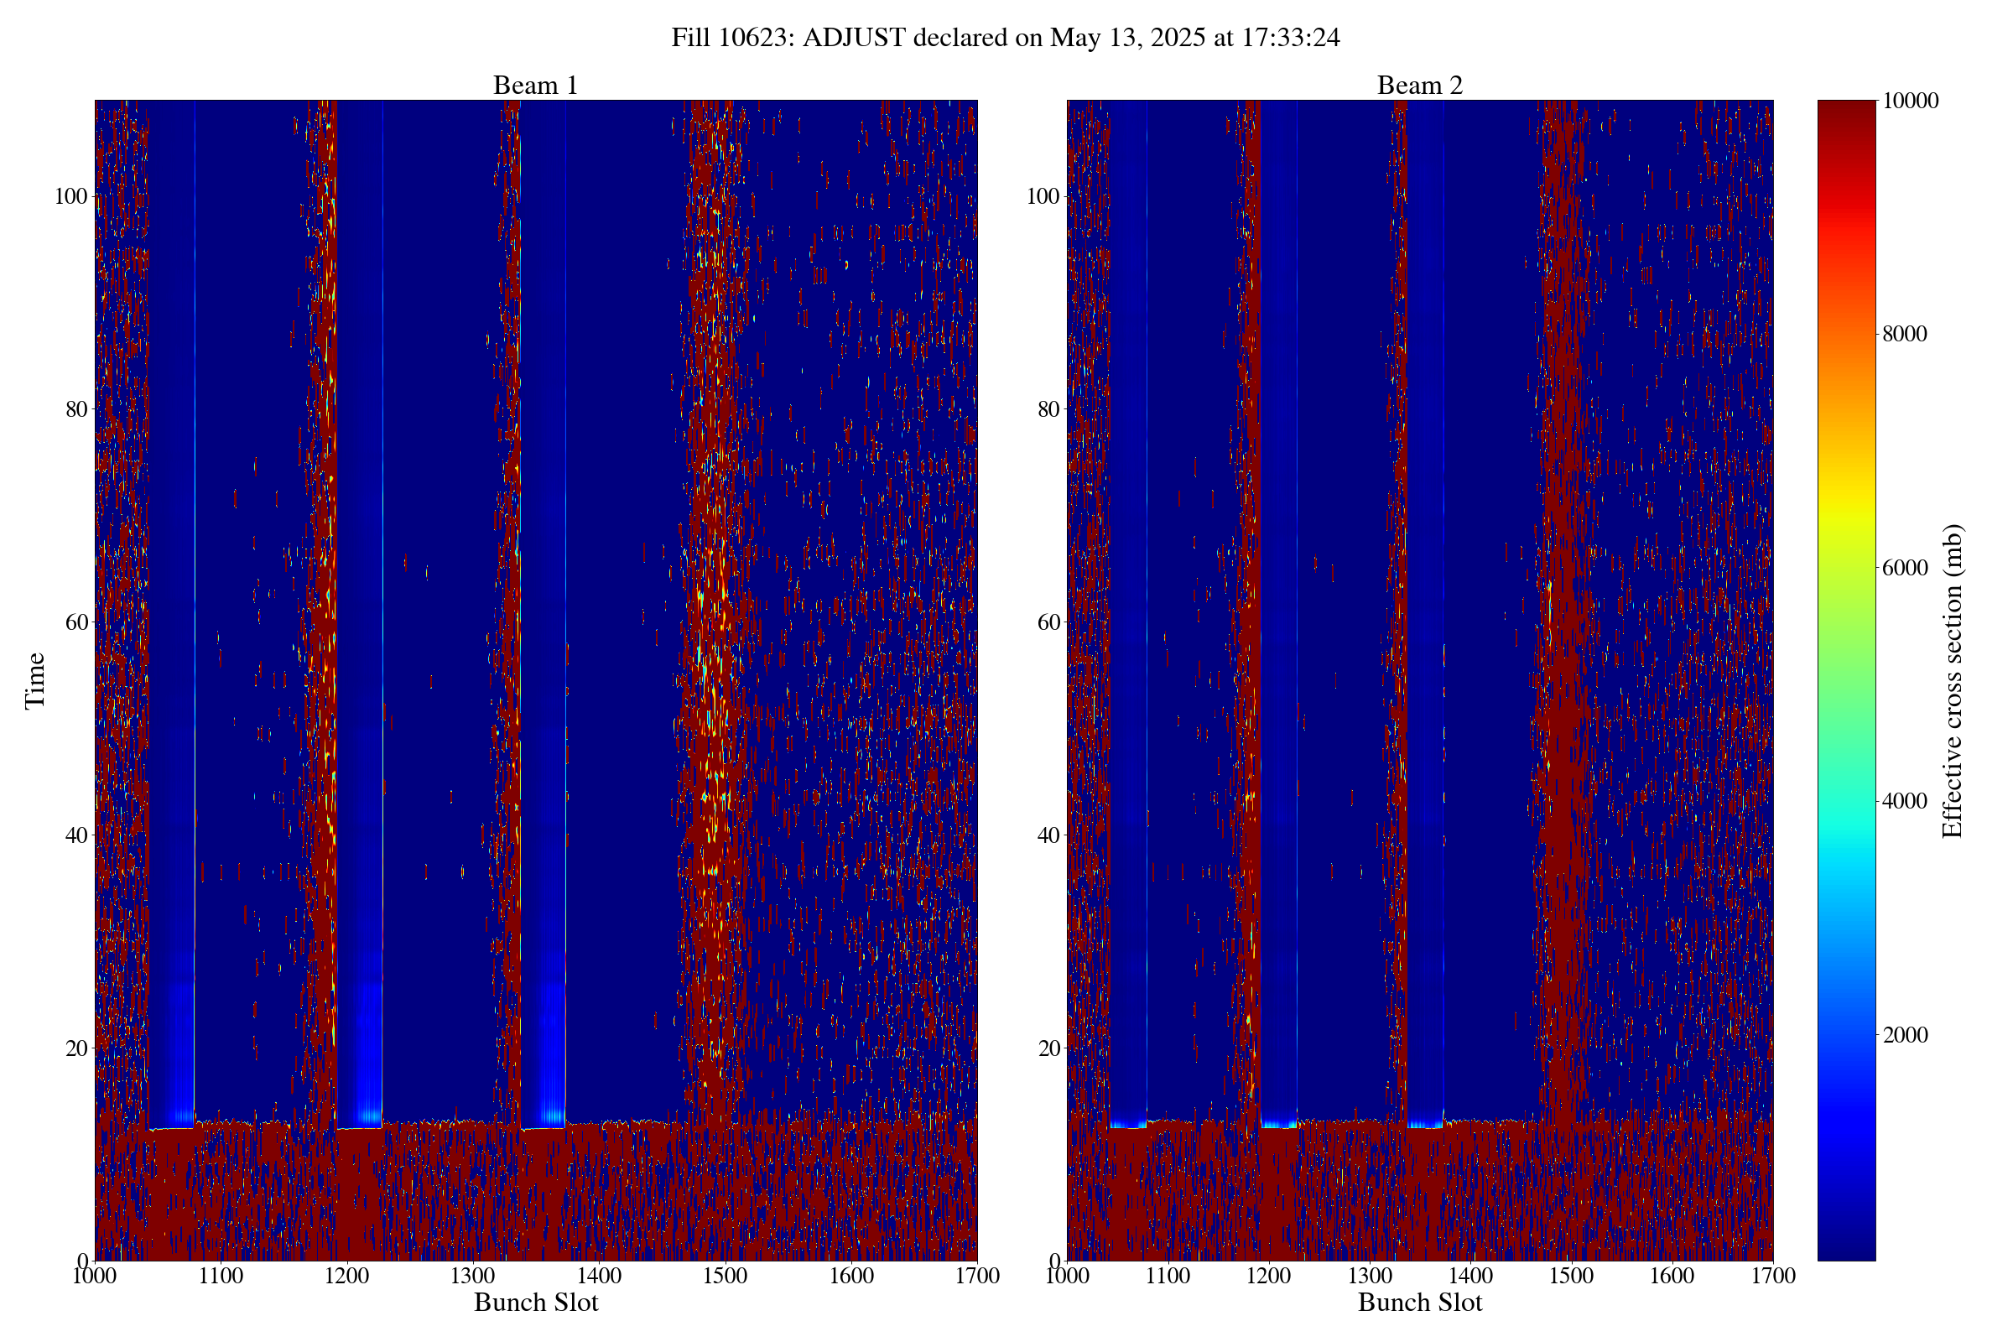Screen dimensions: 2013x1342
Task: Click 'Bunch Slot' label under Beam 2
Action: tap(1420, 1303)
